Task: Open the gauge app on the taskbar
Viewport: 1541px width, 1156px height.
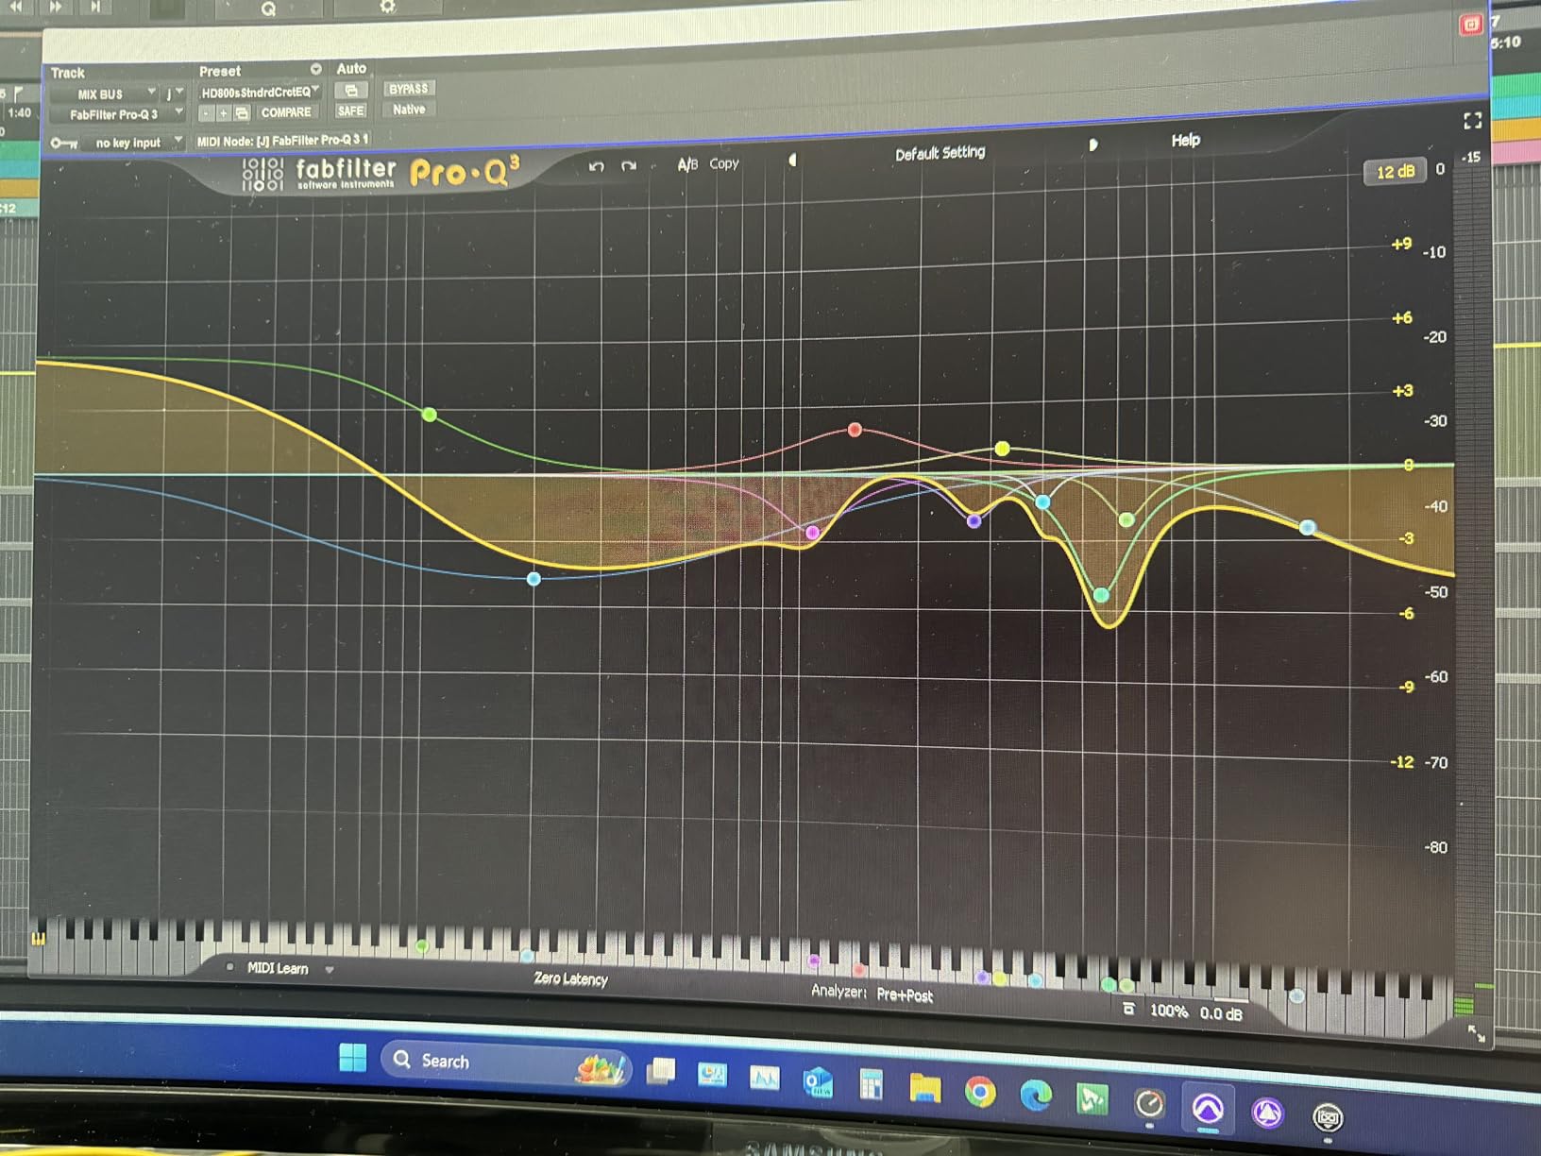Action: 1150,1103
